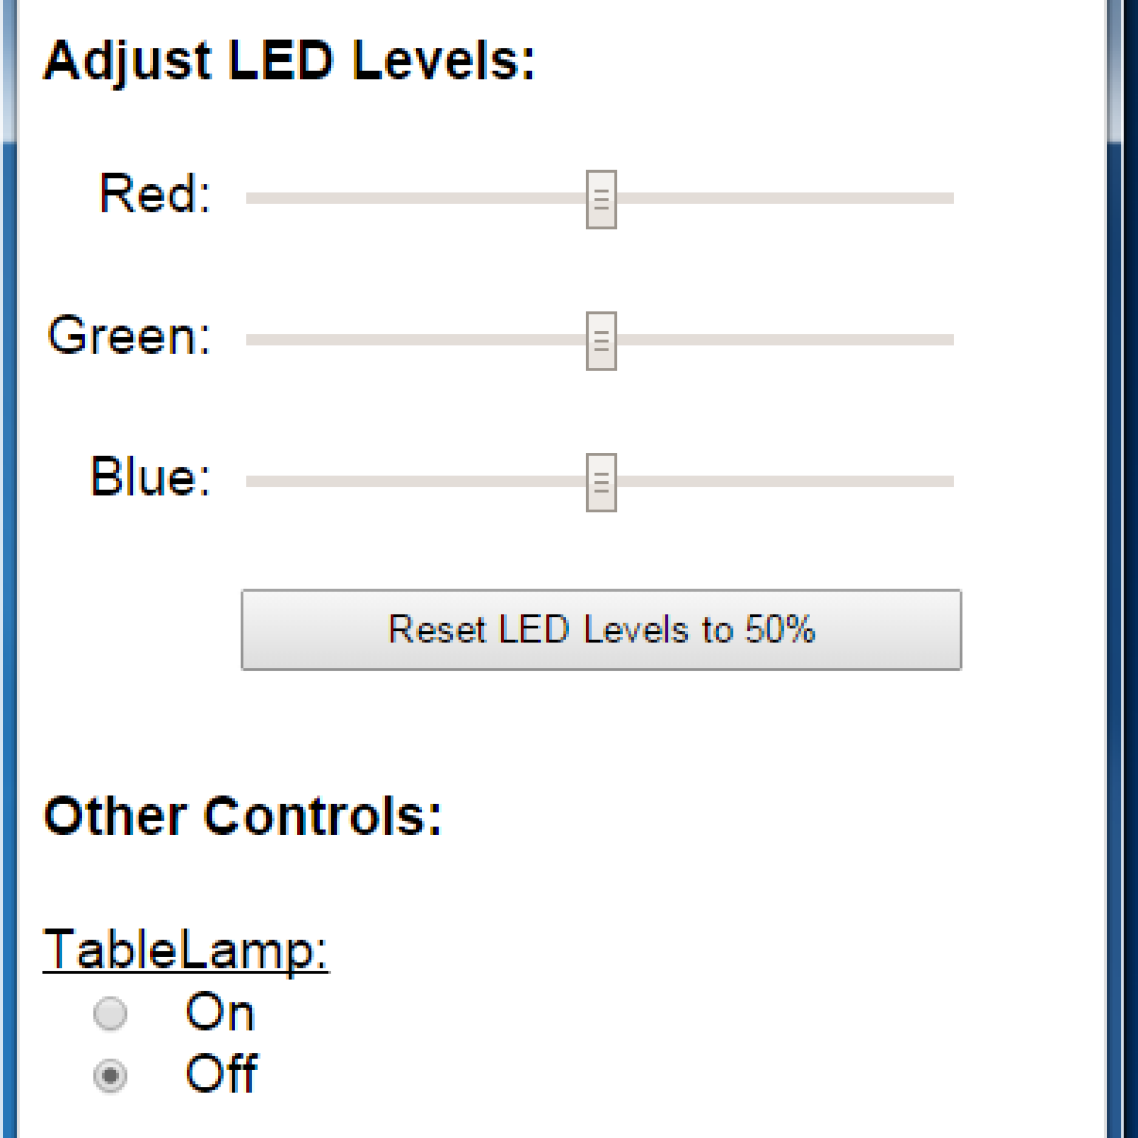Click the Adjust LED Levels heading
Screen dimensions: 1138x1138
coord(288,61)
